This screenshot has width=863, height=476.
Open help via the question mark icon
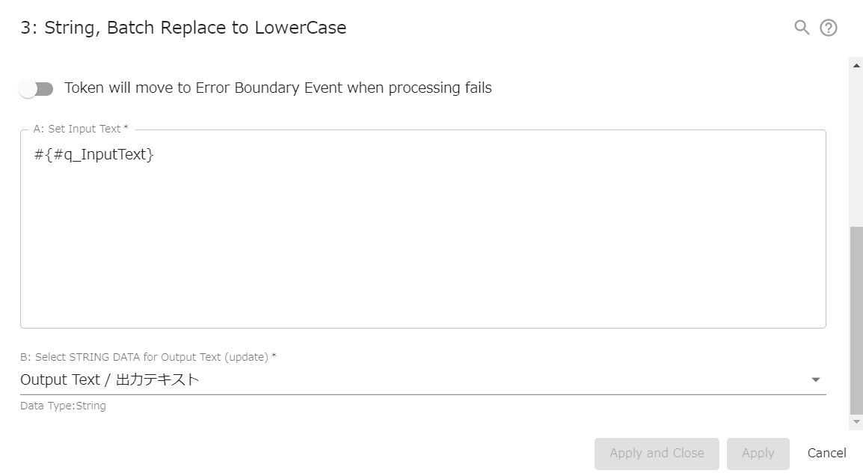[x=828, y=28]
